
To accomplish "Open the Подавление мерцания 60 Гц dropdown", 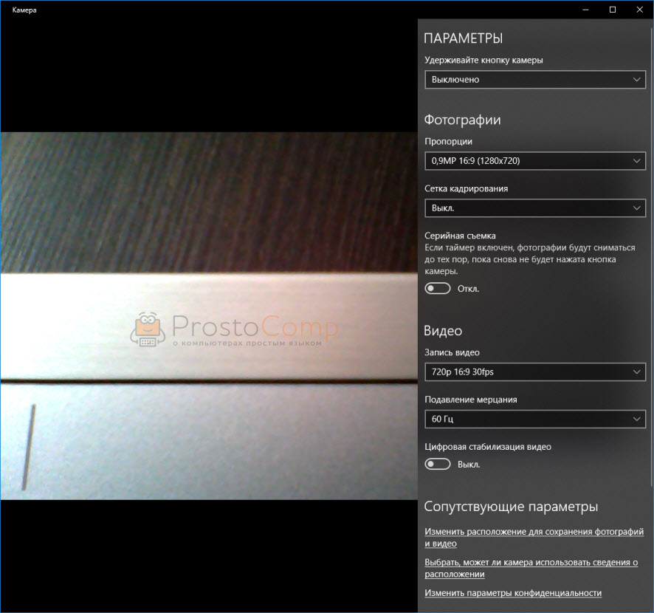I will coord(535,419).
